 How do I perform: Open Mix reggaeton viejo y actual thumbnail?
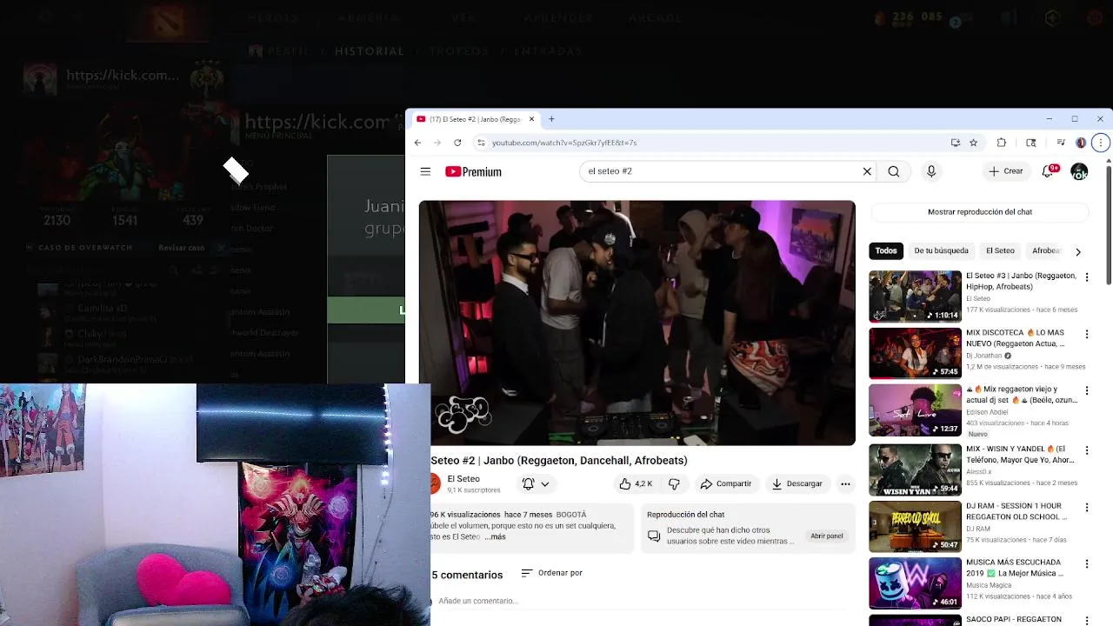pos(915,410)
